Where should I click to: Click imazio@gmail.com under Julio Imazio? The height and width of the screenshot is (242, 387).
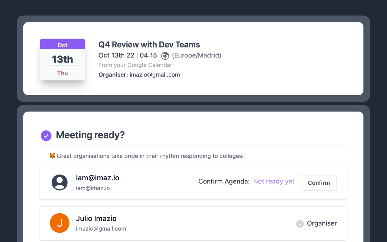coord(101,229)
